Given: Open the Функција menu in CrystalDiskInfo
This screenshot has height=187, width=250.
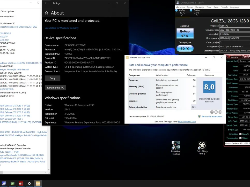Looking at the screenshot, I should pyautogui.click(x=200, y=7).
